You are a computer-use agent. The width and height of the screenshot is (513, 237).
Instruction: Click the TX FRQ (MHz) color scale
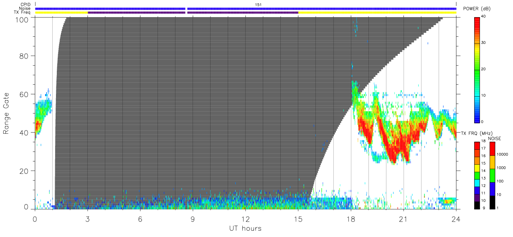[477, 175]
